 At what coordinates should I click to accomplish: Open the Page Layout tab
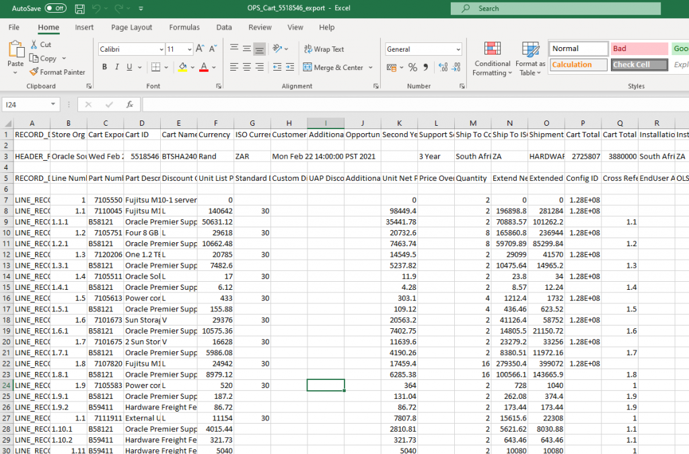tap(132, 28)
